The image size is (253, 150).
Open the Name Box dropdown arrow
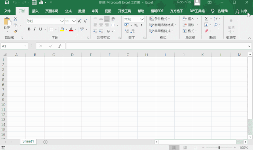click(25, 46)
